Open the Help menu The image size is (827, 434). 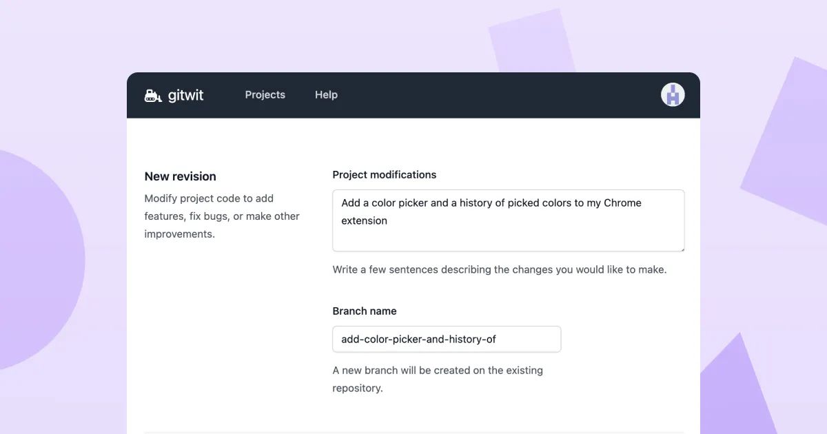point(326,94)
